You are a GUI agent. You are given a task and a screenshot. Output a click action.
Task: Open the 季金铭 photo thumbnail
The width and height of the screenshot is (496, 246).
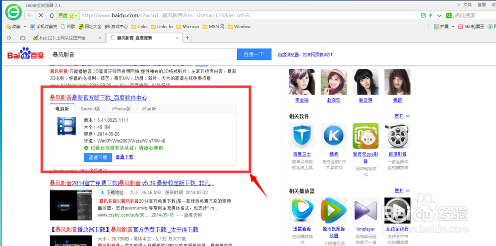302,82
